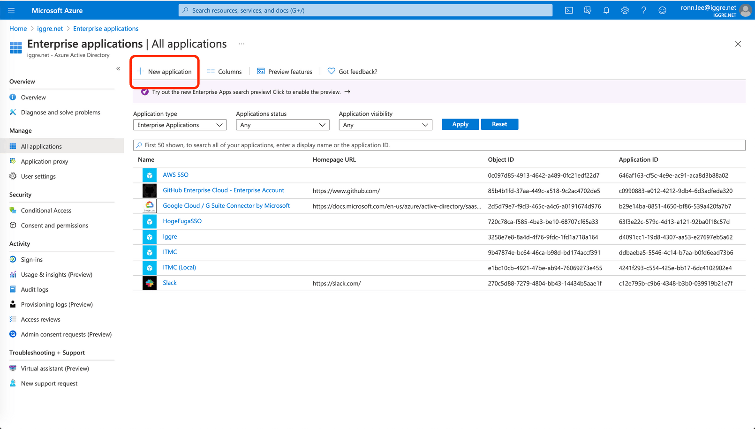Click the Iggre app icon
Screen dimensions: 755x429
(150, 237)
